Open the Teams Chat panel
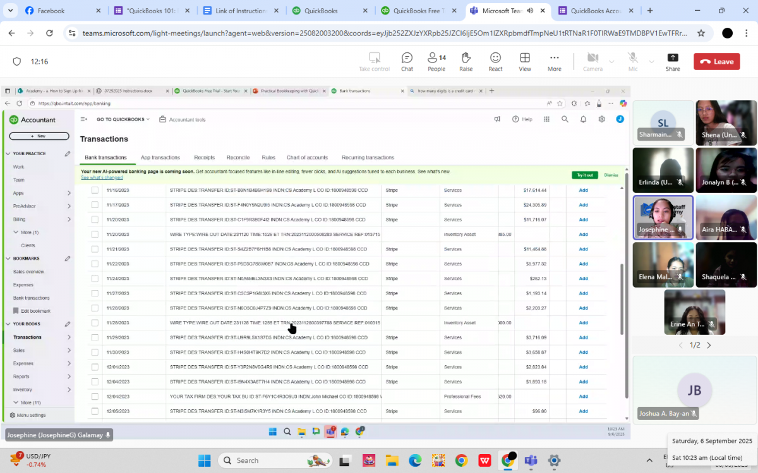The width and height of the screenshot is (758, 473). coord(407,61)
